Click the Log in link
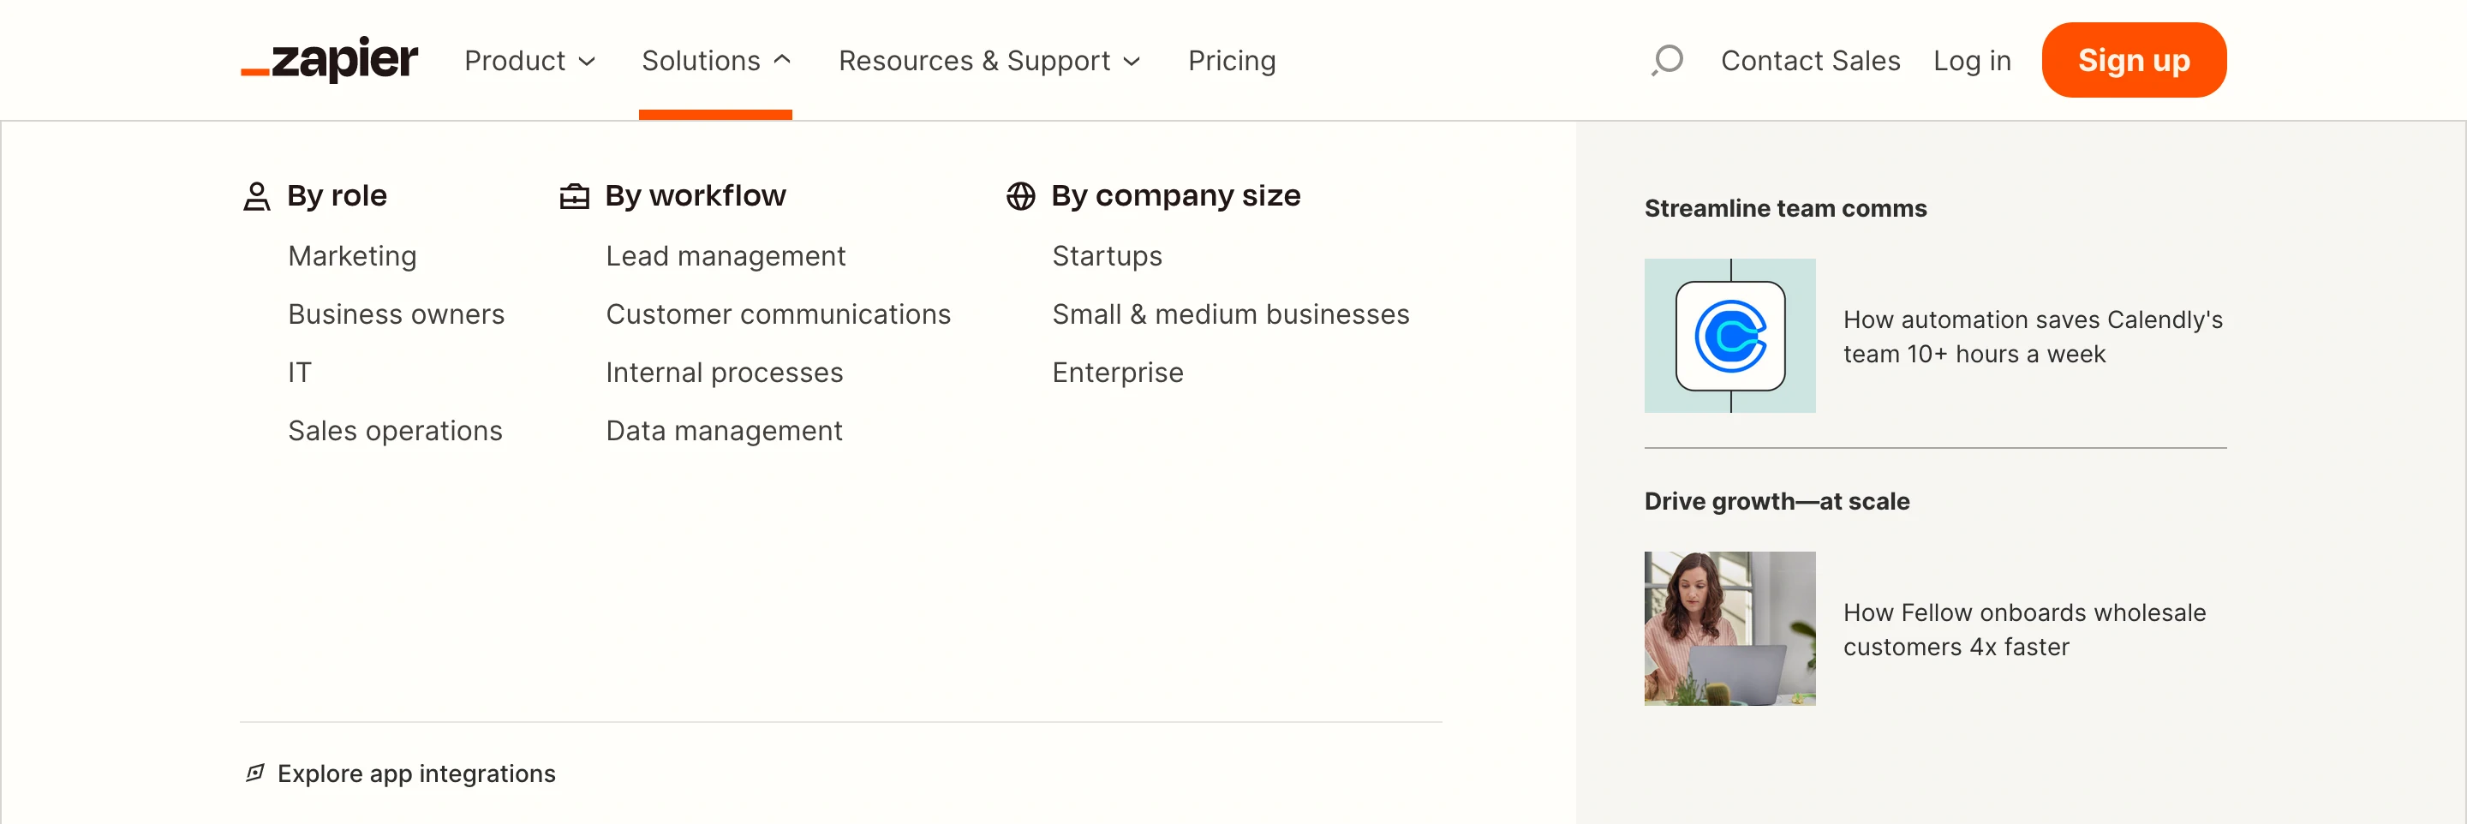2467x824 pixels. click(x=1971, y=60)
